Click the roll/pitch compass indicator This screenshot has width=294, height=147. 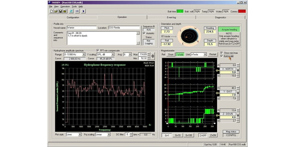coord(189,36)
